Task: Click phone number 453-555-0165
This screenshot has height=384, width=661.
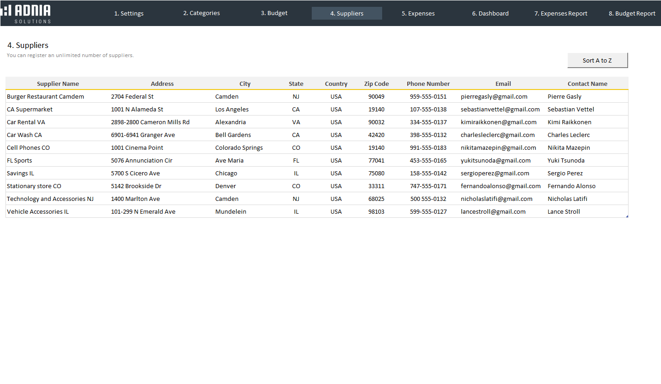Action: tap(428, 160)
